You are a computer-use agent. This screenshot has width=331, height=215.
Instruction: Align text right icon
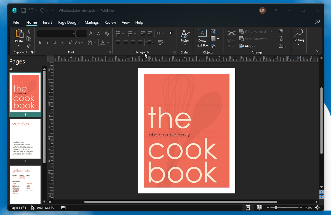coord(133,42)
